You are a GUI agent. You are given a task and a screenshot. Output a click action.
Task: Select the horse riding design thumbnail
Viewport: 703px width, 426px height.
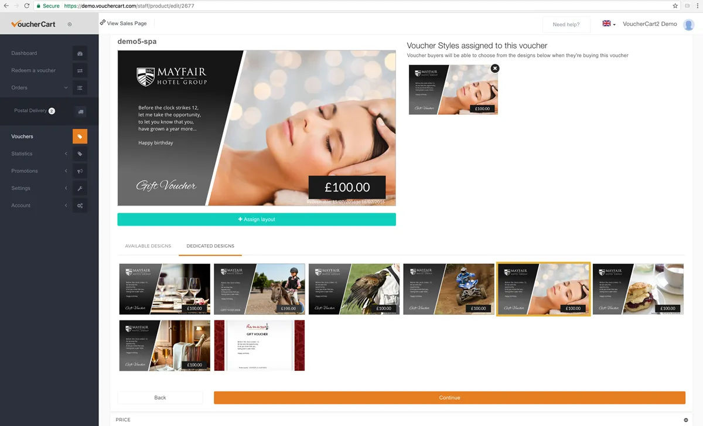pyautogui.click(x=260, y=289)
